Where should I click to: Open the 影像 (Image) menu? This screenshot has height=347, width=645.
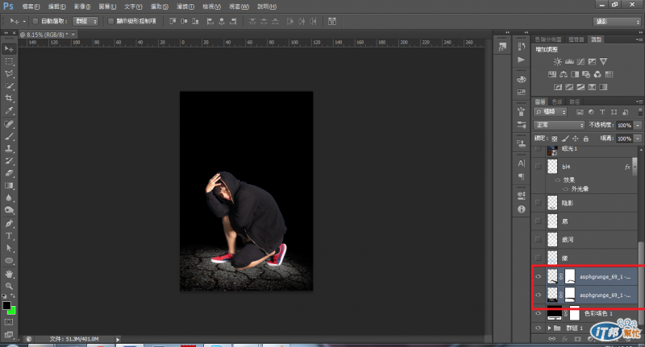(82, 6)
